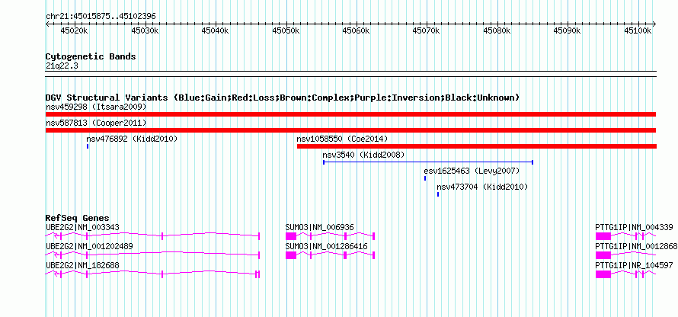
Task: Click the RefSeq Genes track title
Action: point(78,218)
